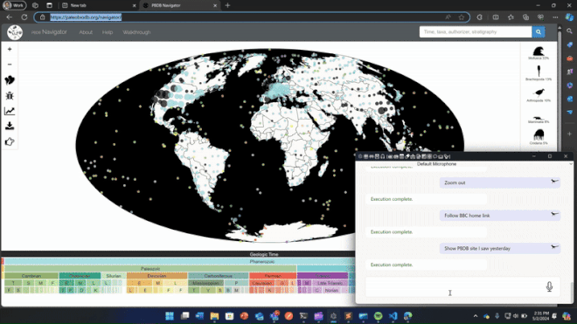The width and height of the screenshot is (577, 324).
Task: Select the Permian period on timescale
Action: [273, 276]
